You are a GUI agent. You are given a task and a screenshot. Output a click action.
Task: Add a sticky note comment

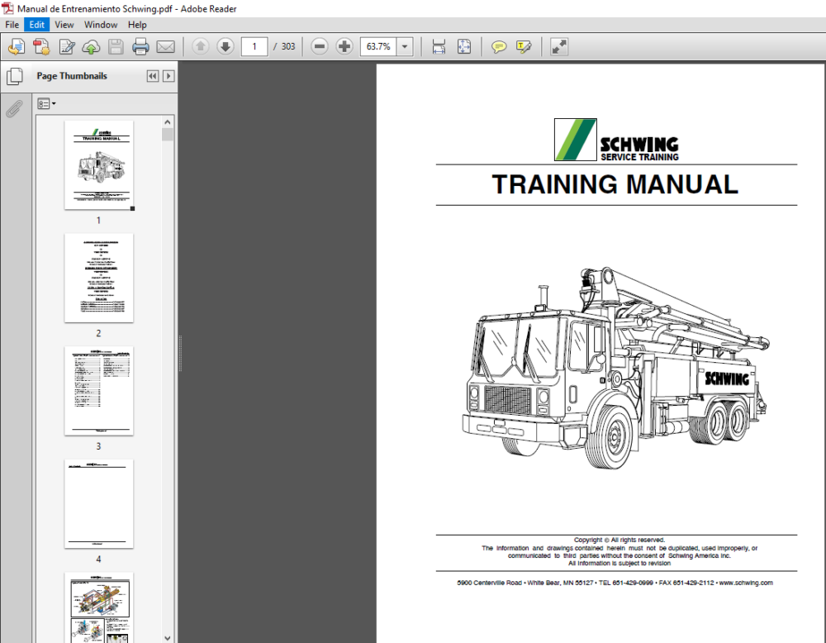(498, 47)
